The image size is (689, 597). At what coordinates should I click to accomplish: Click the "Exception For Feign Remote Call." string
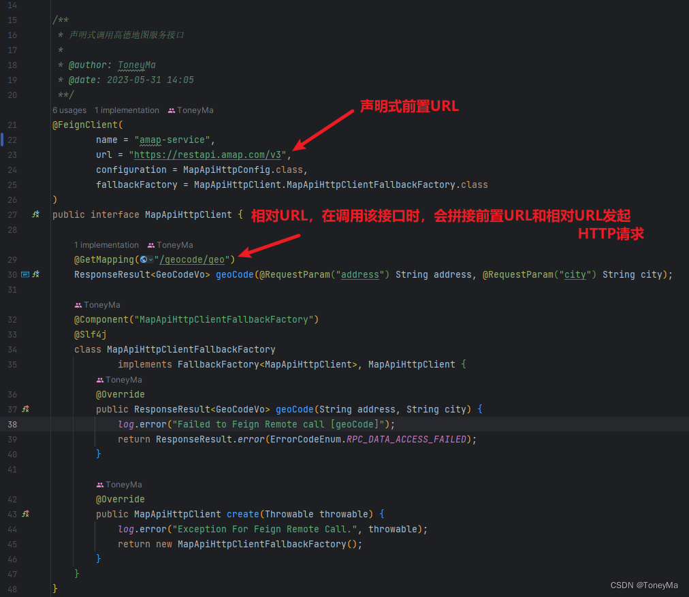click(x=265, y=530)
